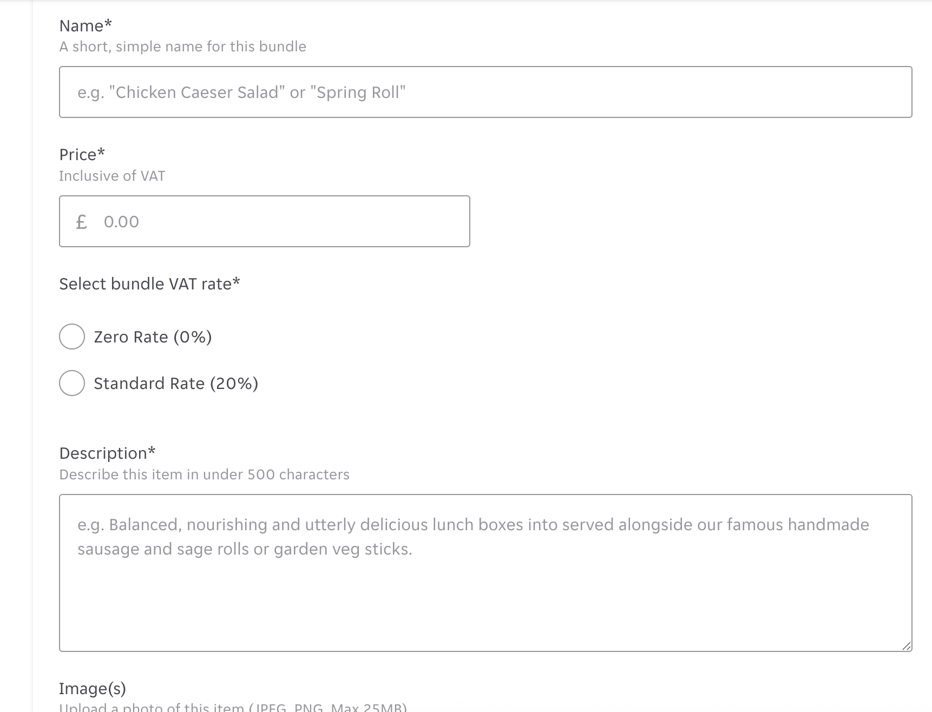The height and width of the screenshot is (712, 932).
Task: Click the photo upload instructions text
Action: point(233,706)
